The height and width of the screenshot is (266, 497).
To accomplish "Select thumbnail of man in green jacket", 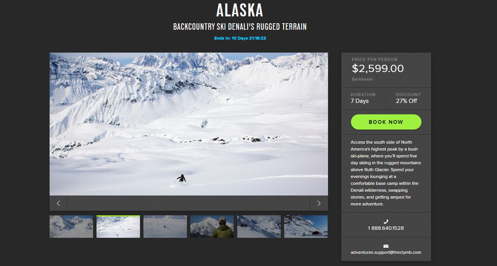I will [x=212, y=227].
